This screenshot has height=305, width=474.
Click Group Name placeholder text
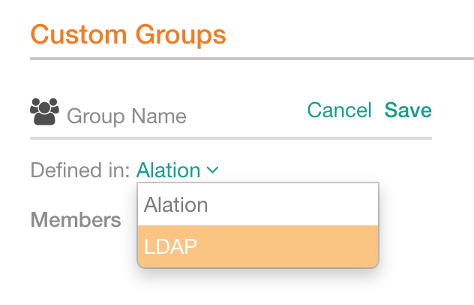click(x=126, y=116)
